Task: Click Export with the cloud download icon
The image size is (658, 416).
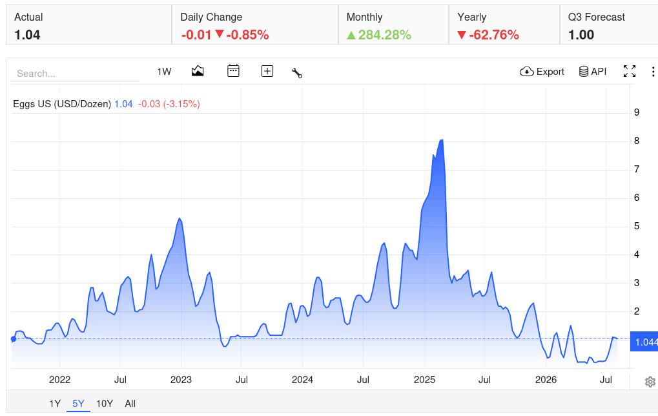Action: (x=542, y=72)
